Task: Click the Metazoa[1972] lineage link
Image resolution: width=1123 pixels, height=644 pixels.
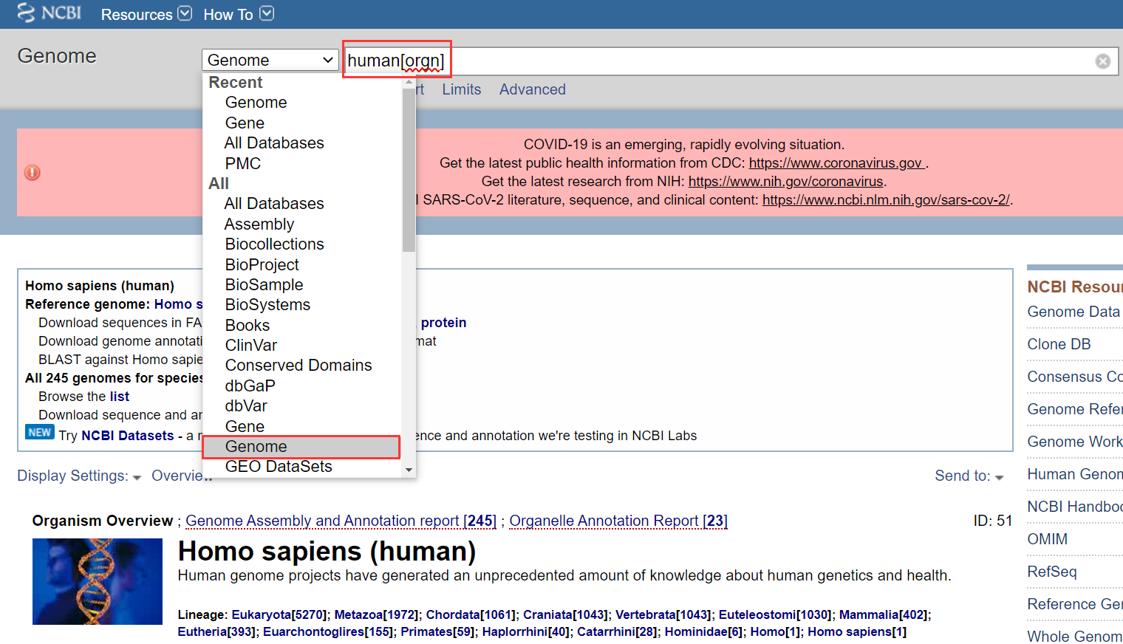Action: pos(376,614)
